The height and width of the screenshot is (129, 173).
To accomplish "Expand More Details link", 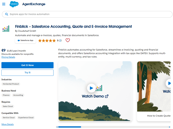I will (x=7, y=124).
